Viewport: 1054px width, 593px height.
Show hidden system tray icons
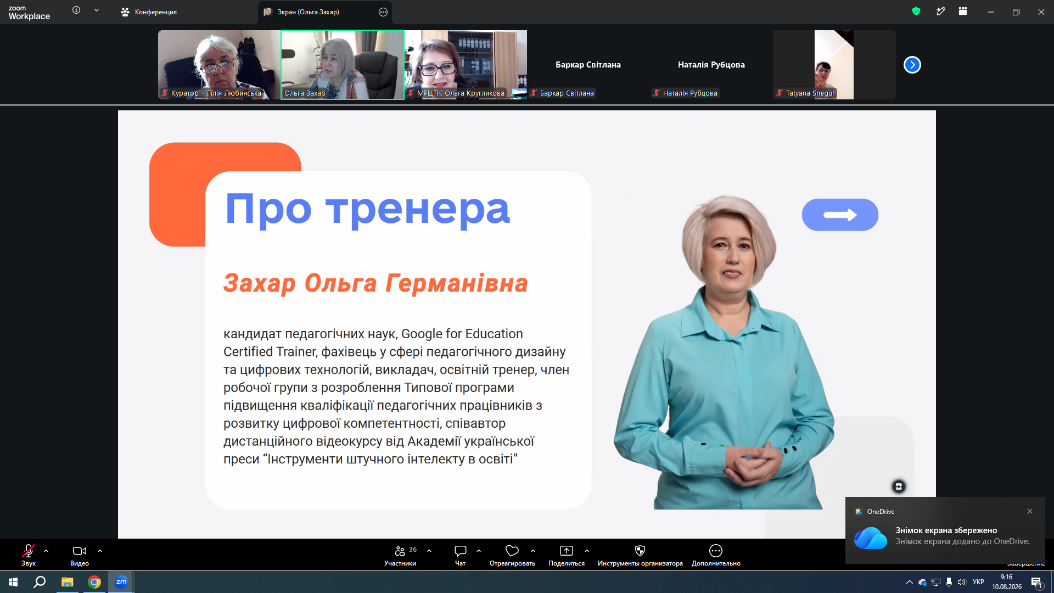coord(910,582)
